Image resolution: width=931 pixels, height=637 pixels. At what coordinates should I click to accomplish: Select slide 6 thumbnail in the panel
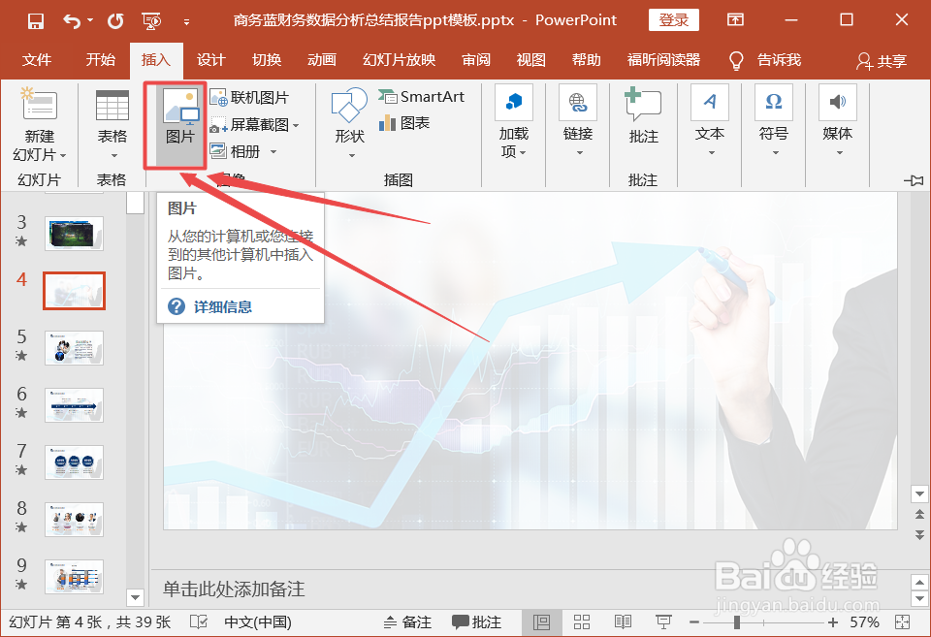[74, 405]
